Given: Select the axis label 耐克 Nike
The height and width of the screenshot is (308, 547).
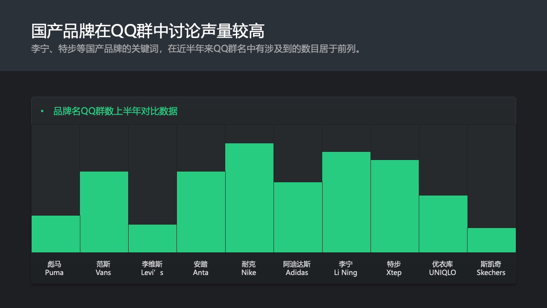Looking at the screenshot, I should point(249,268).
